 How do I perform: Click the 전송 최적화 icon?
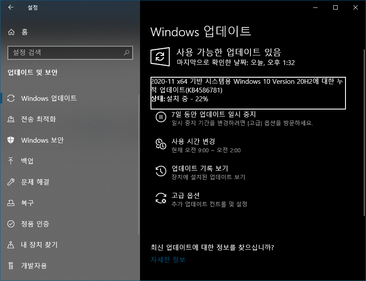pos(11,119)
